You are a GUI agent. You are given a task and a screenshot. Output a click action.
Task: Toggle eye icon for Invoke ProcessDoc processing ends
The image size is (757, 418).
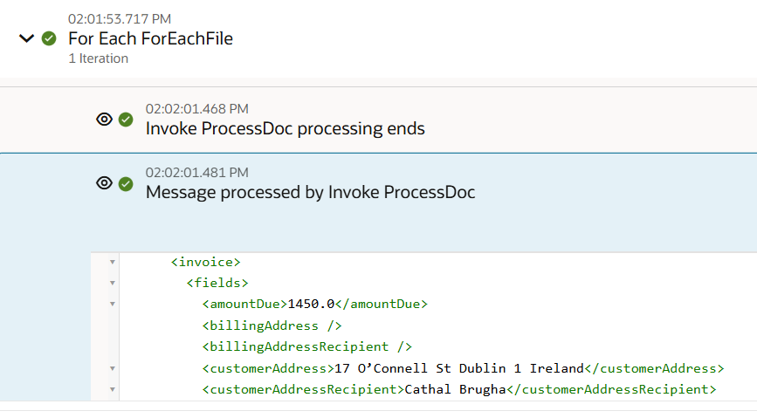104,120
